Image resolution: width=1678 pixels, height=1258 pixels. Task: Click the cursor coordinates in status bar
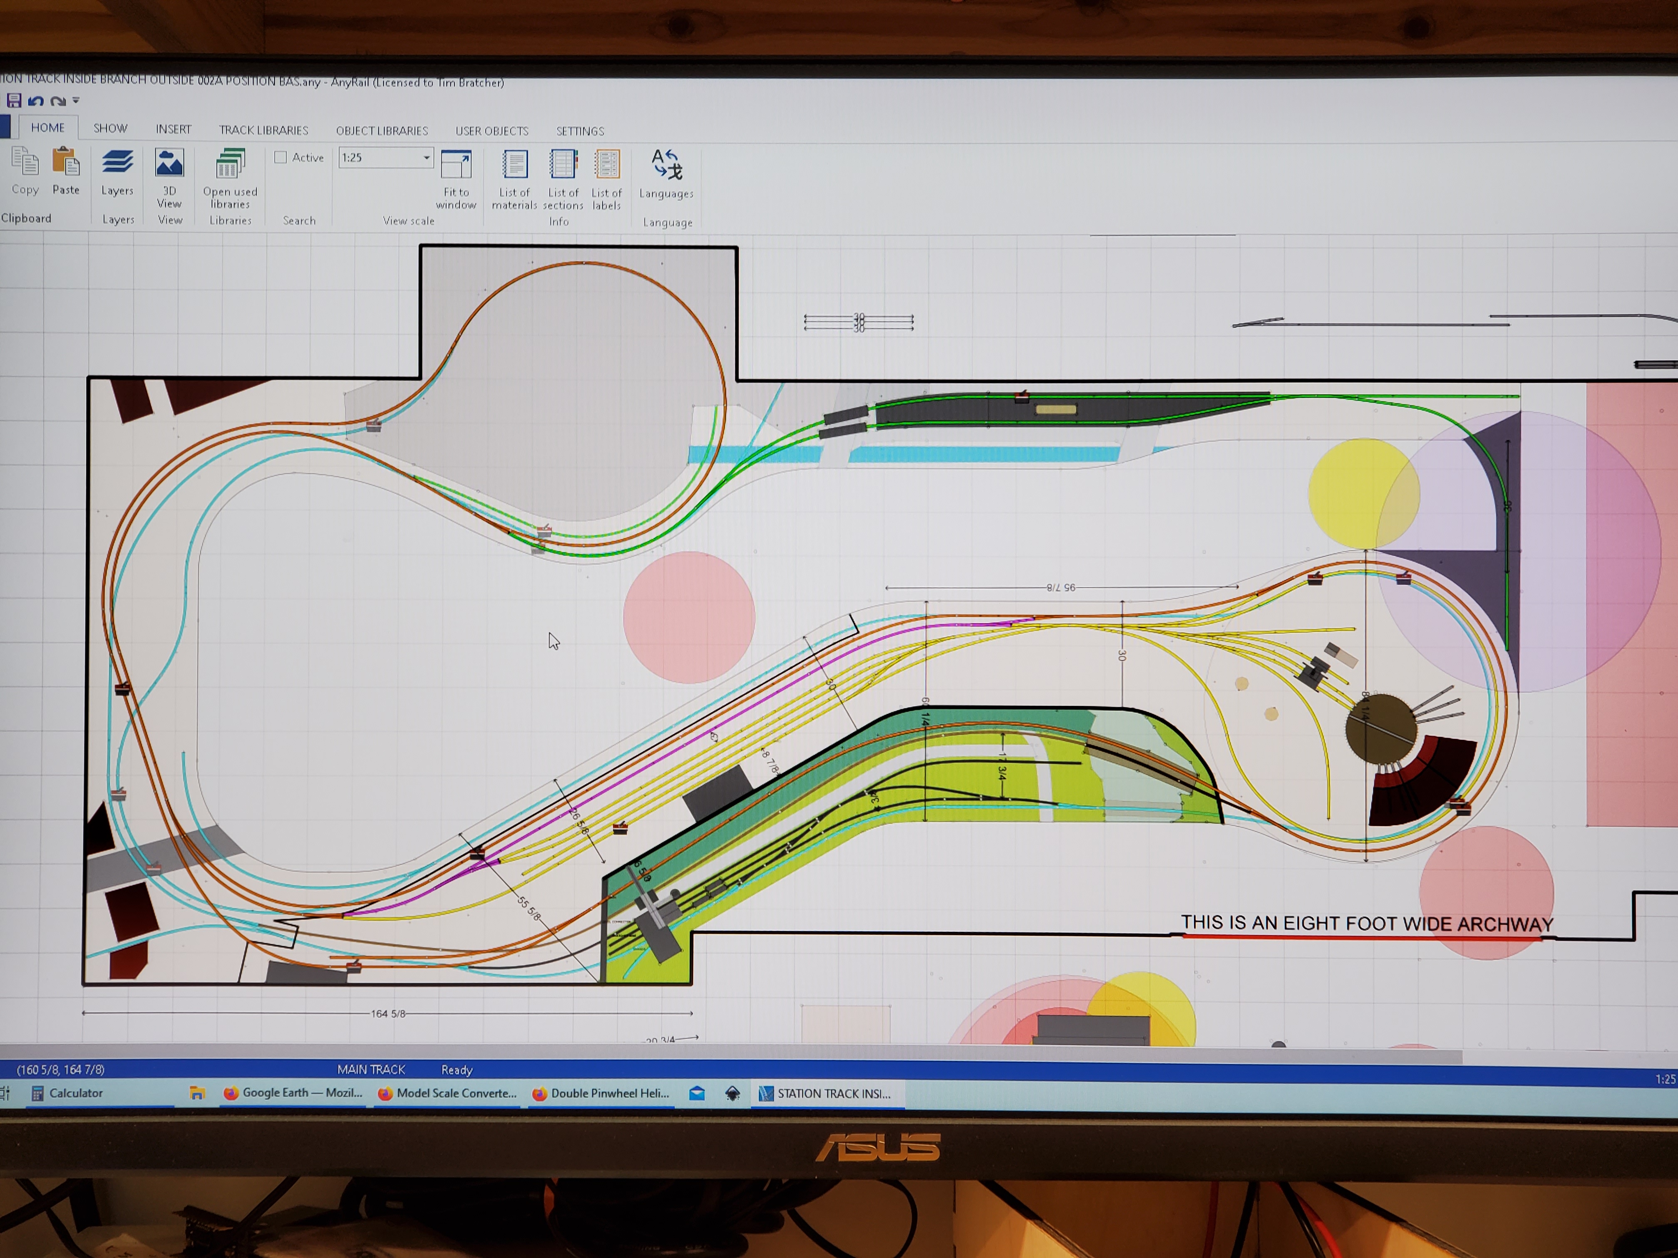click(61, 1069)
